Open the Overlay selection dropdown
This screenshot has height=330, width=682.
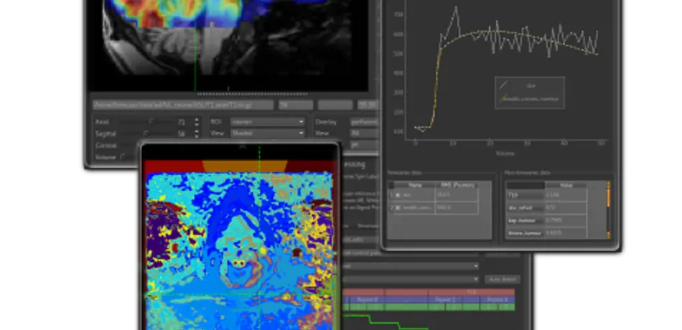click(365, 122)
